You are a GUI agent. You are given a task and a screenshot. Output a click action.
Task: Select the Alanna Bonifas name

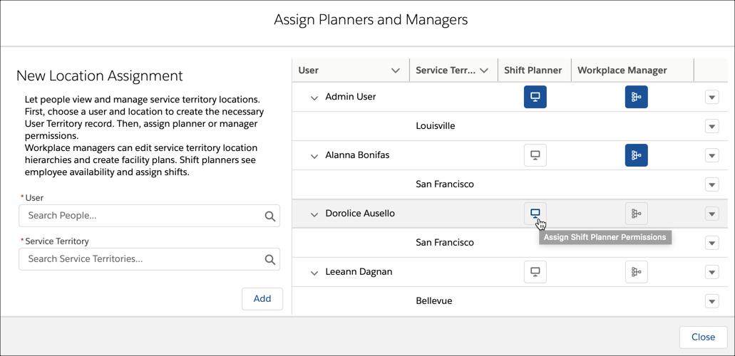click(357, 155)
